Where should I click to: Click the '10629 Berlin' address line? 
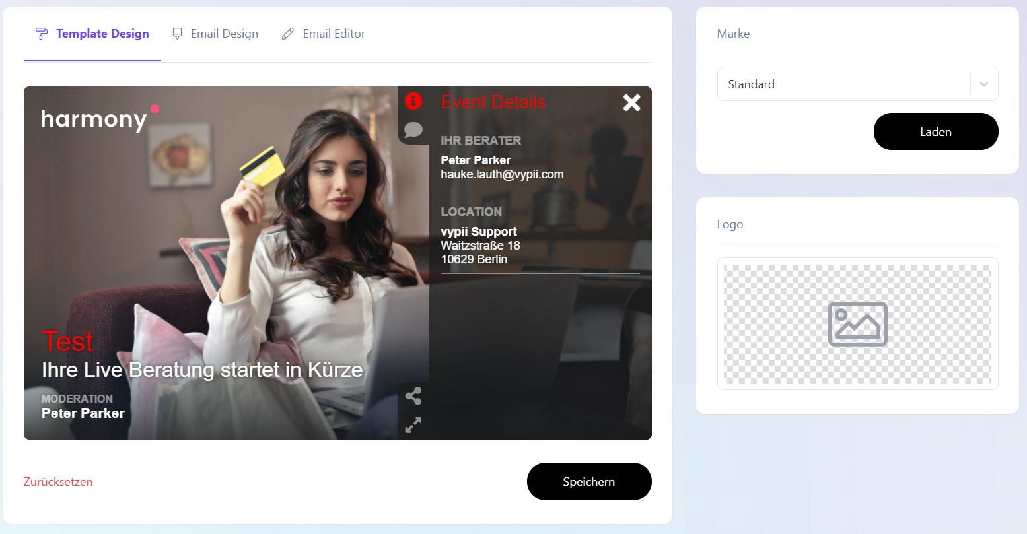474,259
